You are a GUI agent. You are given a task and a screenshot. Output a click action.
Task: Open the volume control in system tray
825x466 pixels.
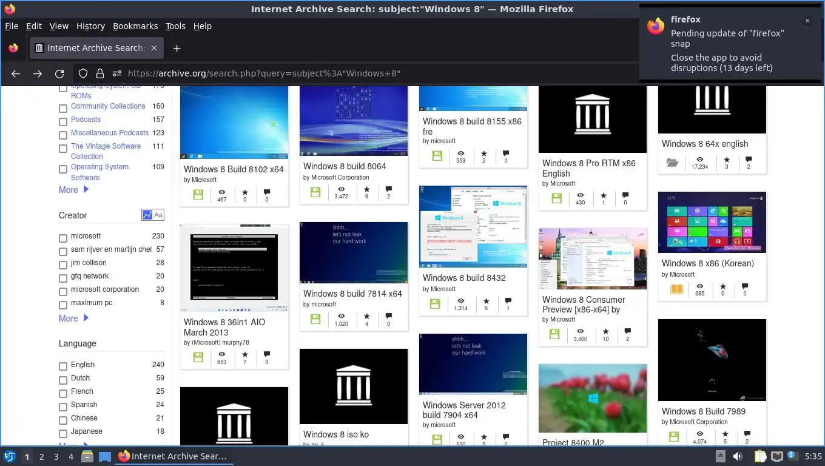(738, 456)
